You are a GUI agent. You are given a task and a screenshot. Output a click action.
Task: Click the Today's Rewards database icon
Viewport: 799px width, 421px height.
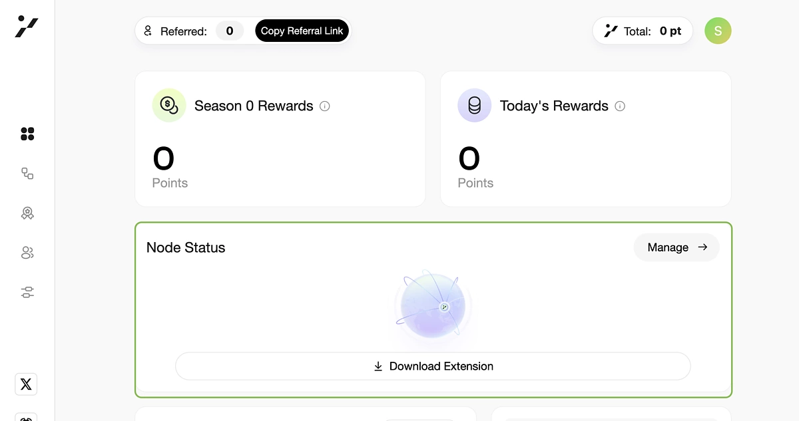tap(474, 105)
